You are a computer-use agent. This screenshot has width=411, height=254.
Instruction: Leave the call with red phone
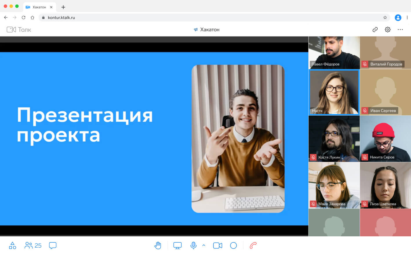coord(253,246)
